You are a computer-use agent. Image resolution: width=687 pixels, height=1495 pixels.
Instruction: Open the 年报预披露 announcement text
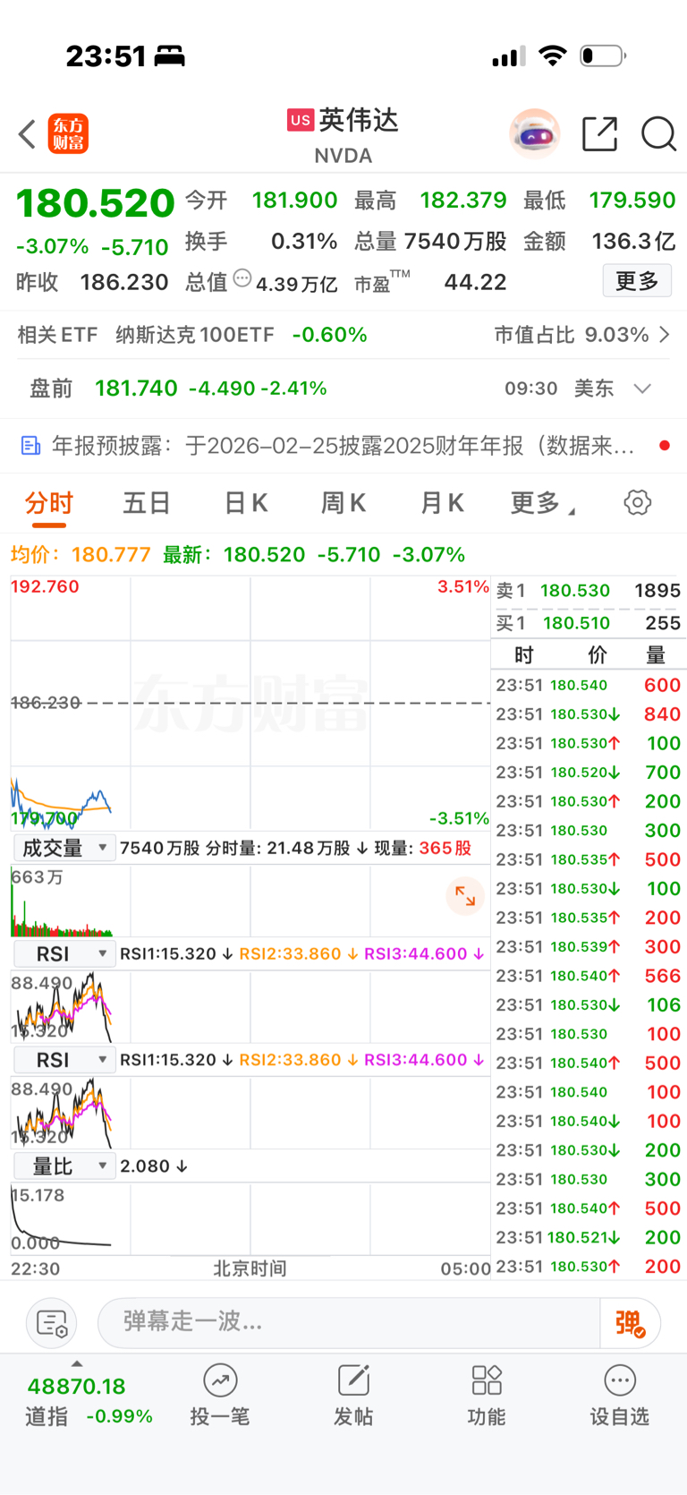343,445
